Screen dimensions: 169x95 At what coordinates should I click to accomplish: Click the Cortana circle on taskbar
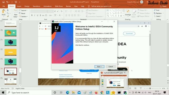(55, 93)
